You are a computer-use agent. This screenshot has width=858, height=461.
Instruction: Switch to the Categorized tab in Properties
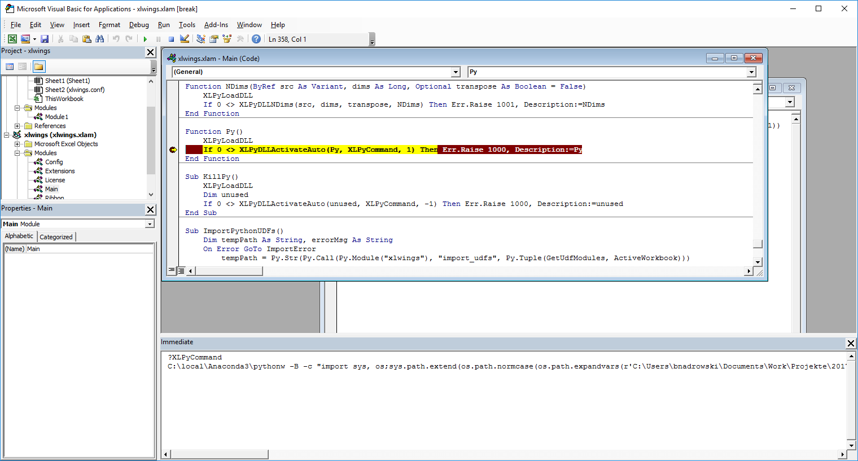point(56,236)
